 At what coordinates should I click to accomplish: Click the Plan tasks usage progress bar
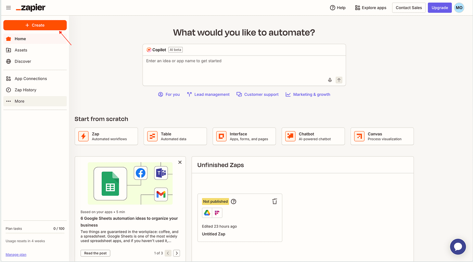[x=35, y=233]
